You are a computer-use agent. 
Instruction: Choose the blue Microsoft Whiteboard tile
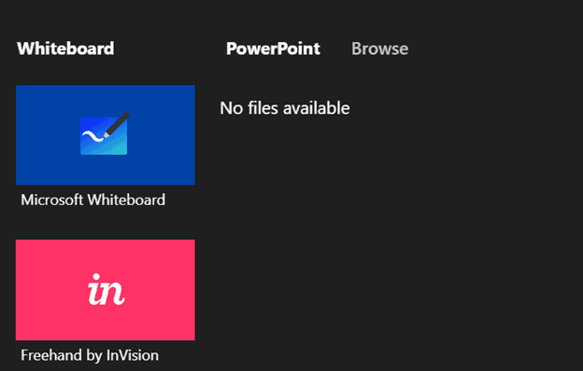tap(106, 135)
